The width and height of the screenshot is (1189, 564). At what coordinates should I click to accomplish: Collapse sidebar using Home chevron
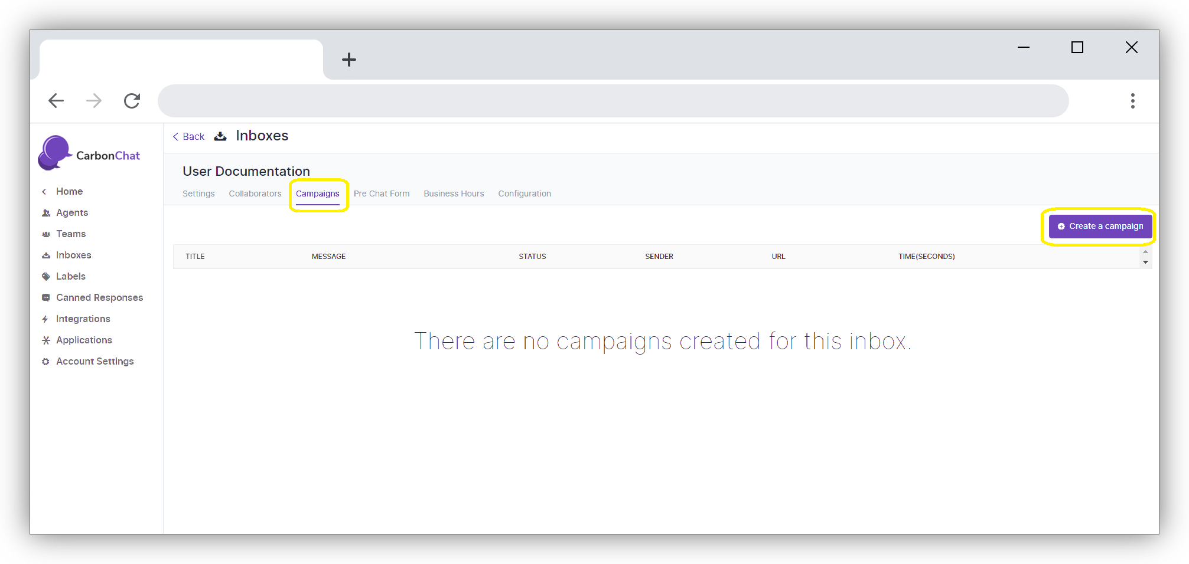44,192
